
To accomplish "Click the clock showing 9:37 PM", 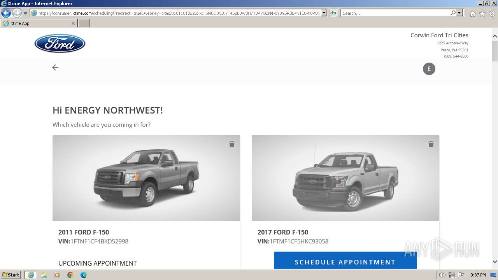I will (478, 275).
